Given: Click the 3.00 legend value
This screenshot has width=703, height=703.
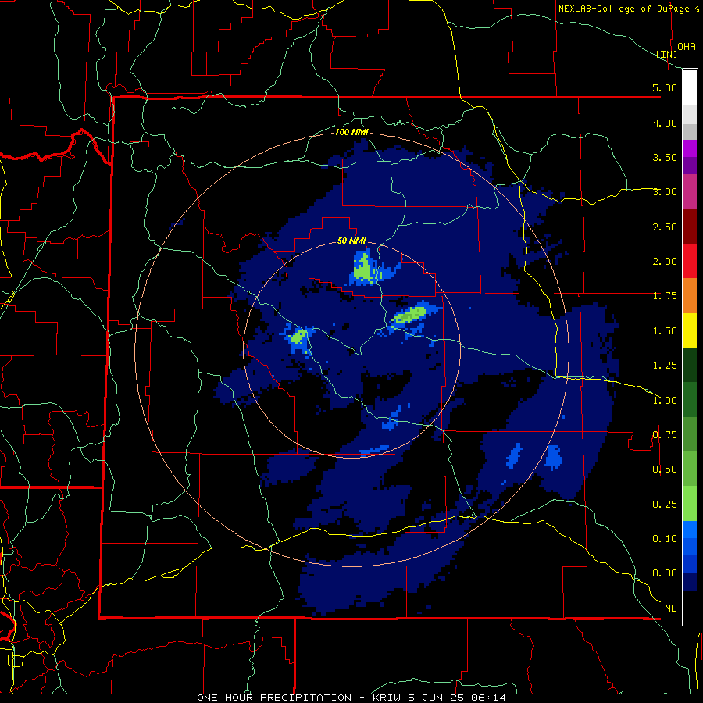Looking at the screenshot, I should [665, 192].
